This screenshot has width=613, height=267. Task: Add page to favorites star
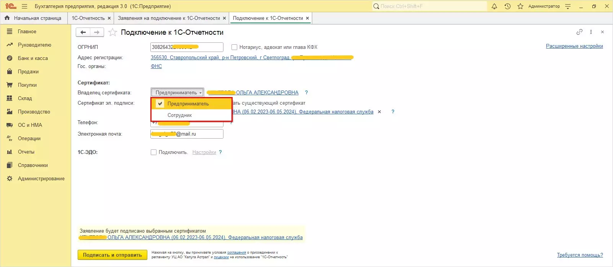112,32
